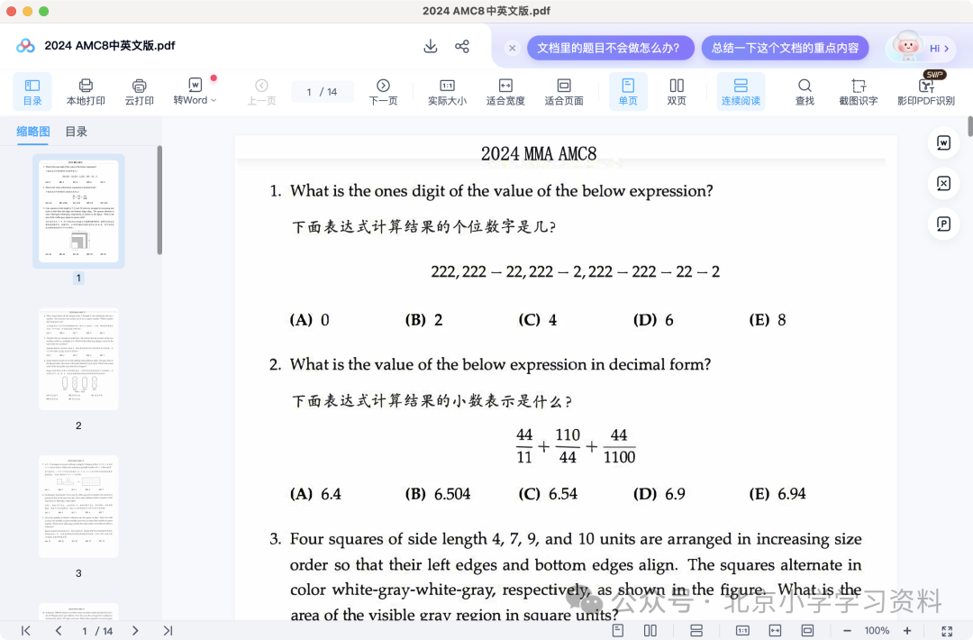Convert to Word using floating W button
The height and width of the screenshot is (640, 973).
(x=943, y=142)
